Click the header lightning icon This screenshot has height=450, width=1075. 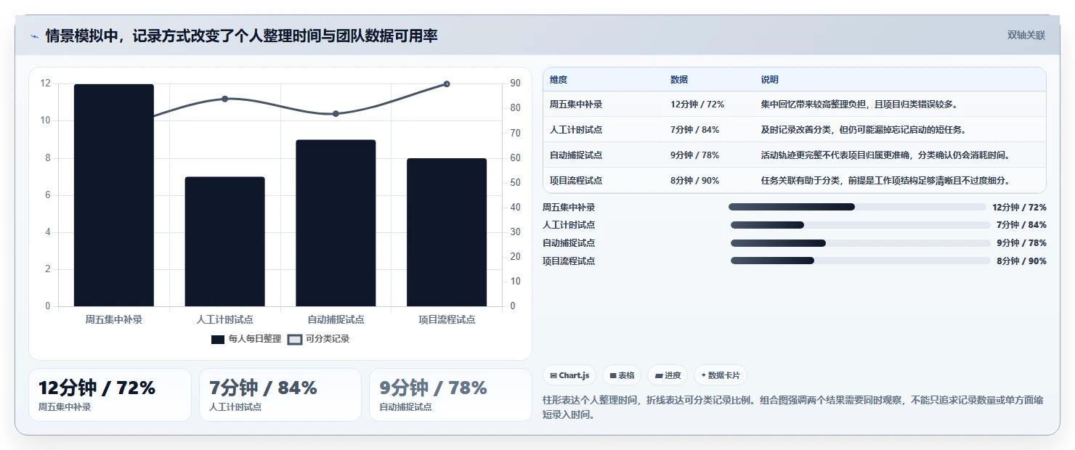click(x=34, y=36)
